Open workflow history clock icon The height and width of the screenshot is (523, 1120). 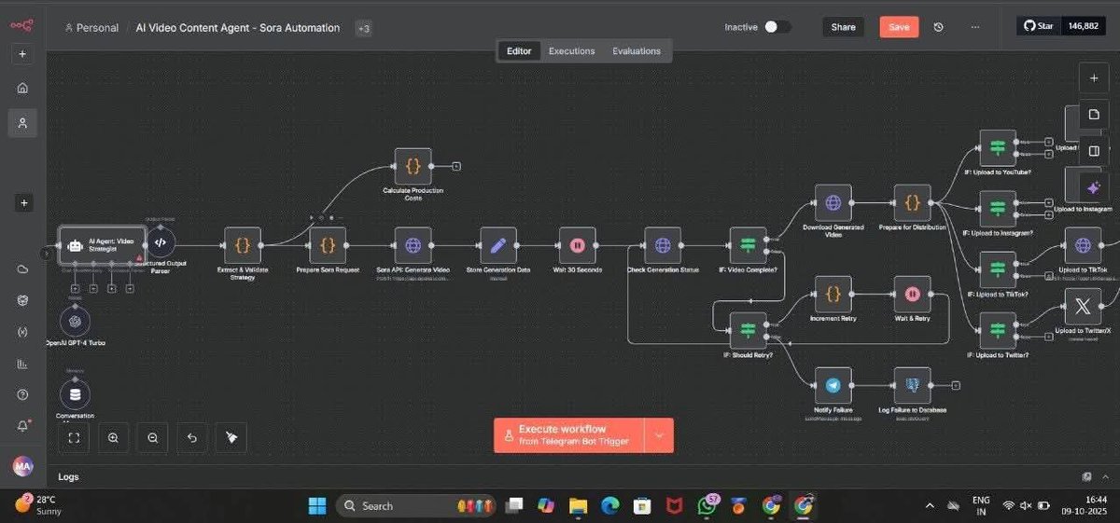click(x=938, y=27)
